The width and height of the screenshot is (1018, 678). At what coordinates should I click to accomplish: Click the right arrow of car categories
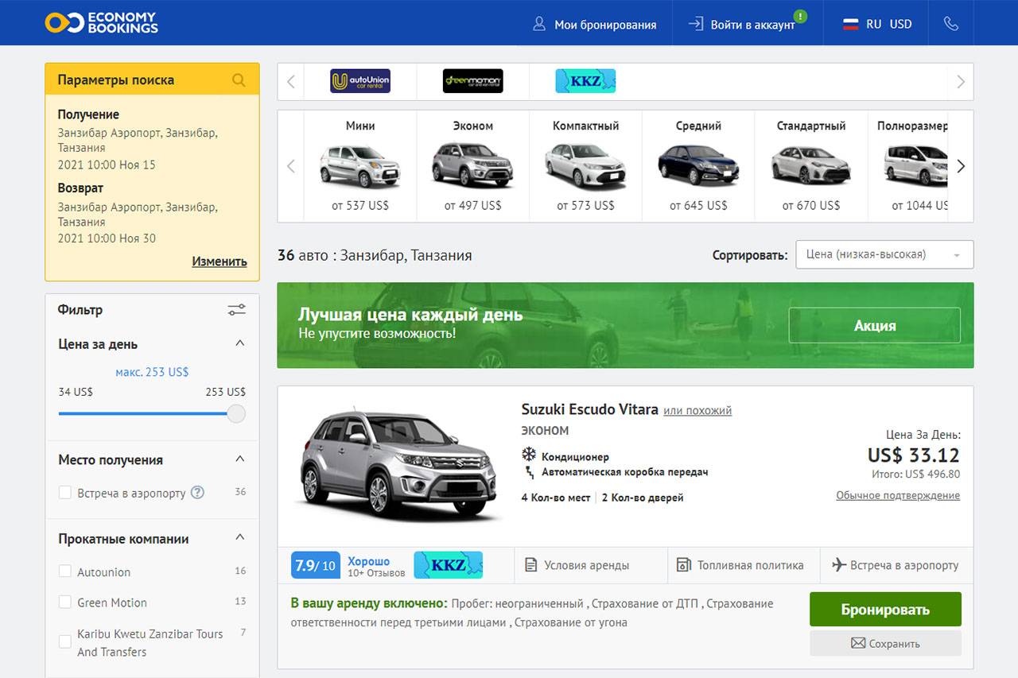[961, 166]
